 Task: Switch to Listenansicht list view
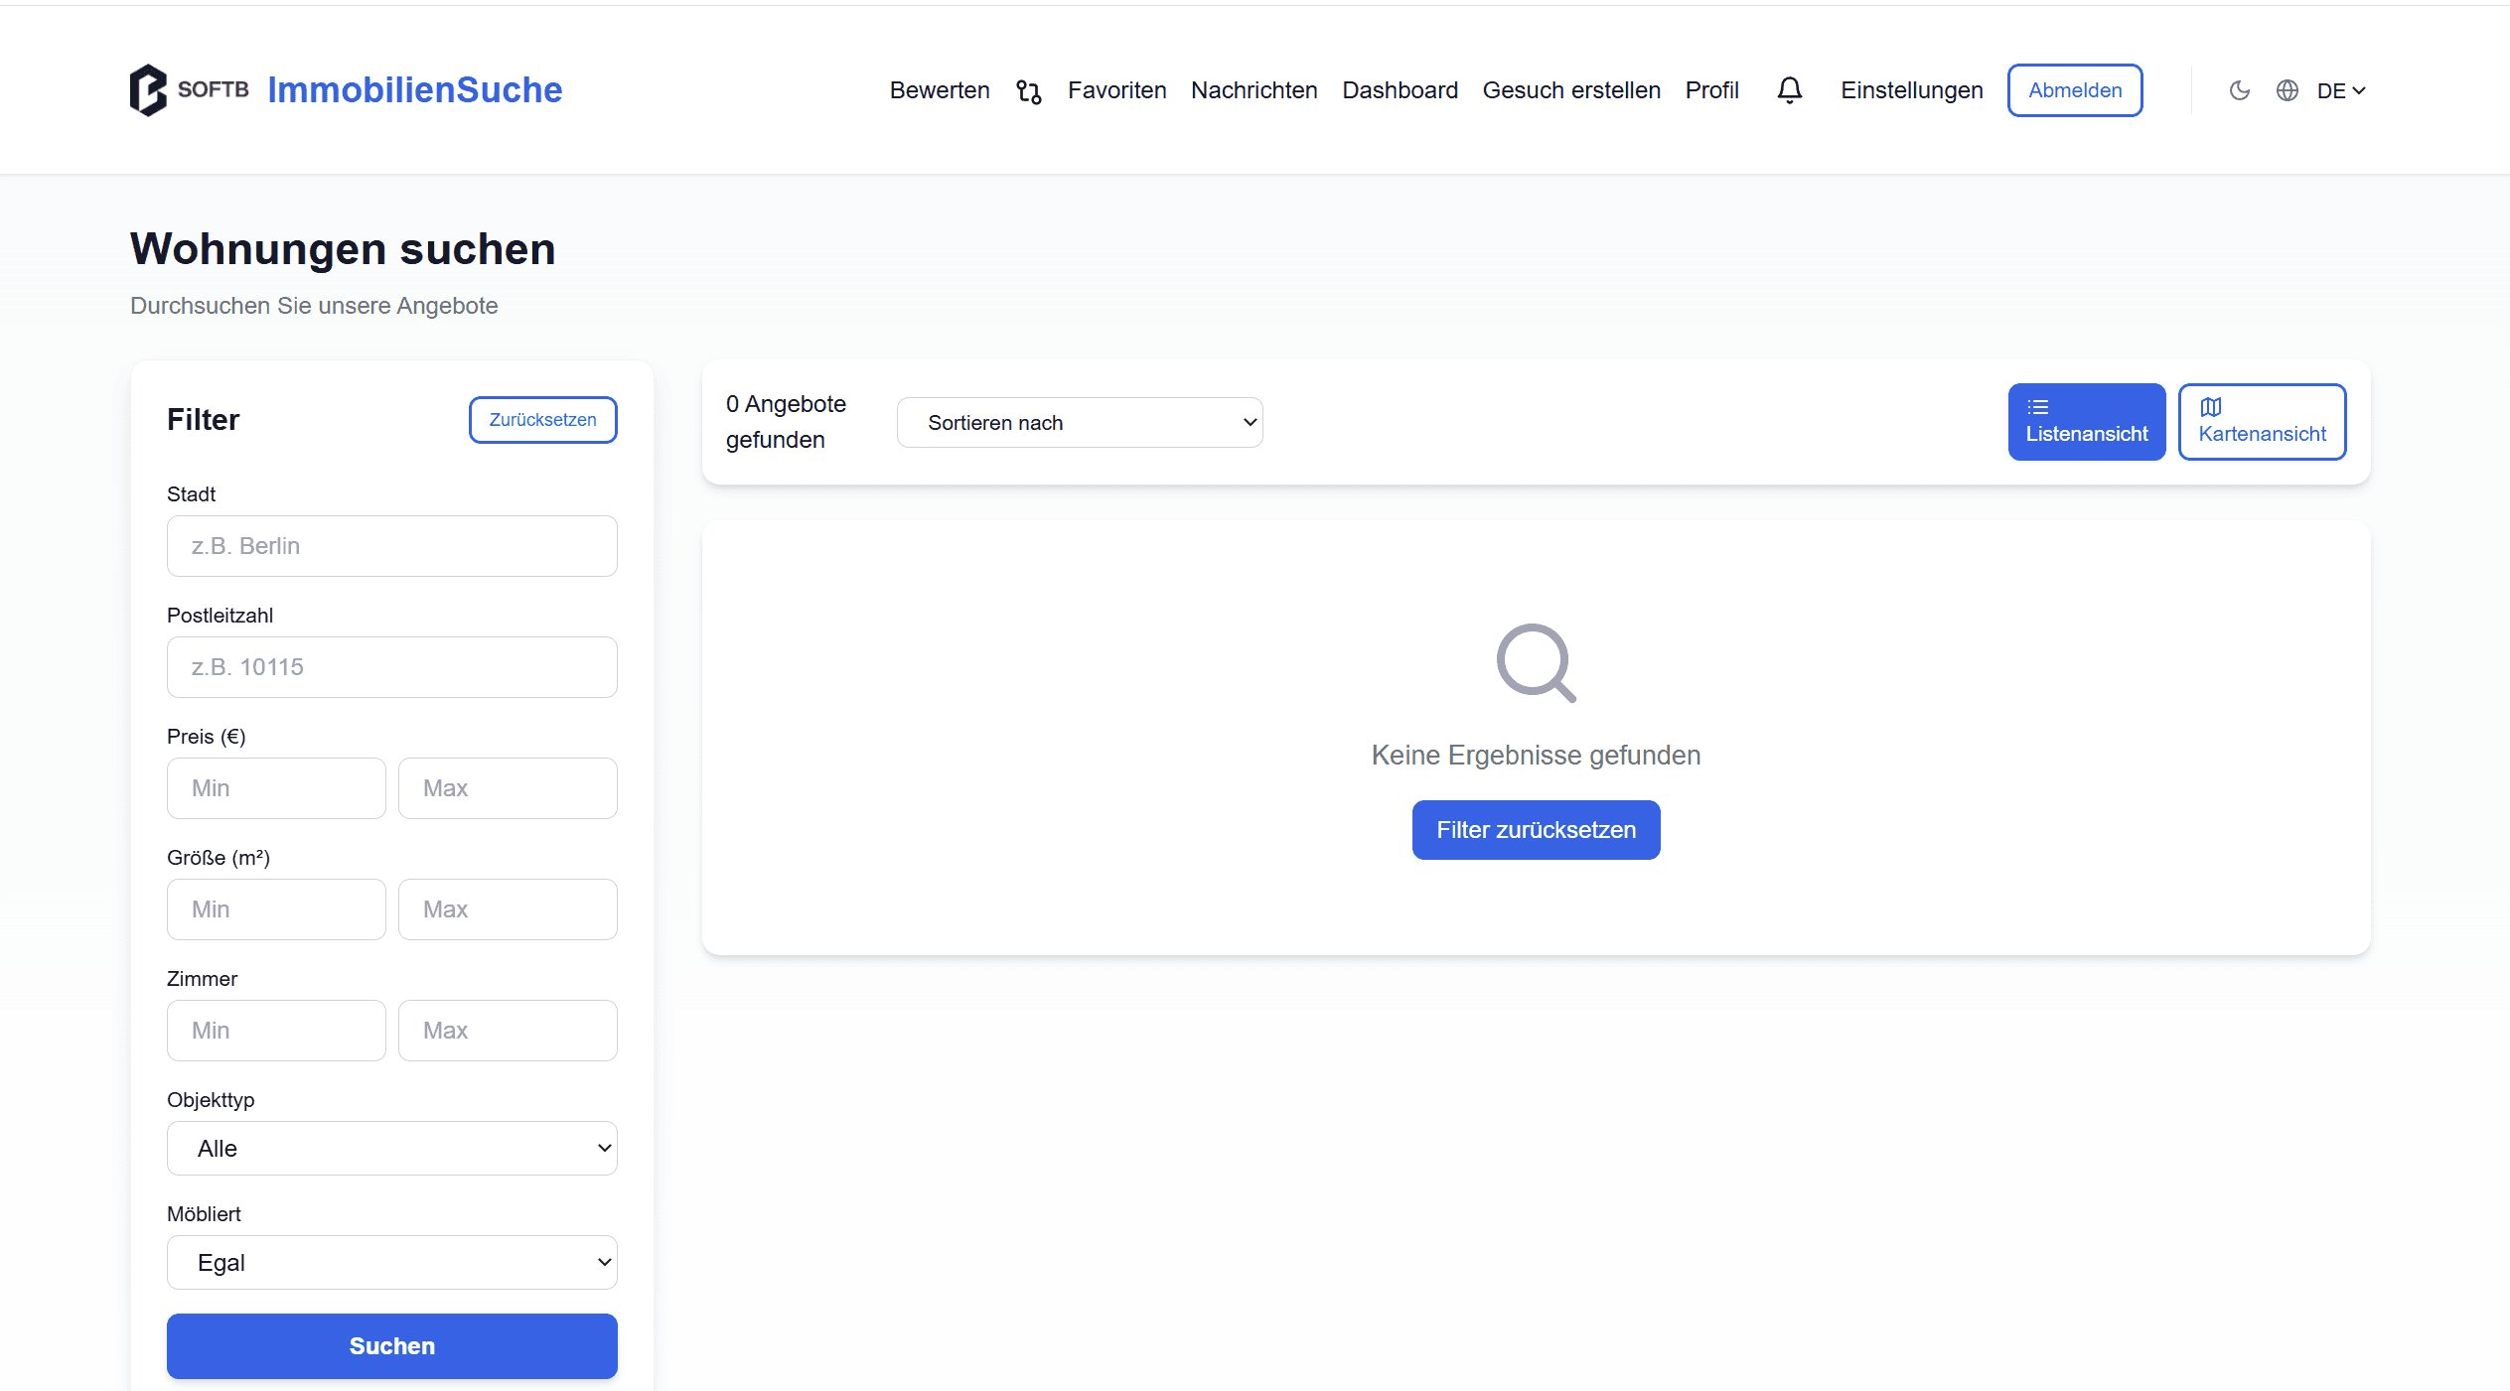click(2086, 422)
